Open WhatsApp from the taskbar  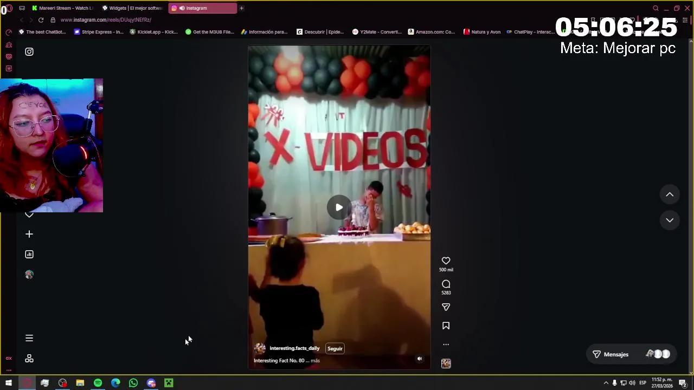pyautogui.click(x=133, y=383)
